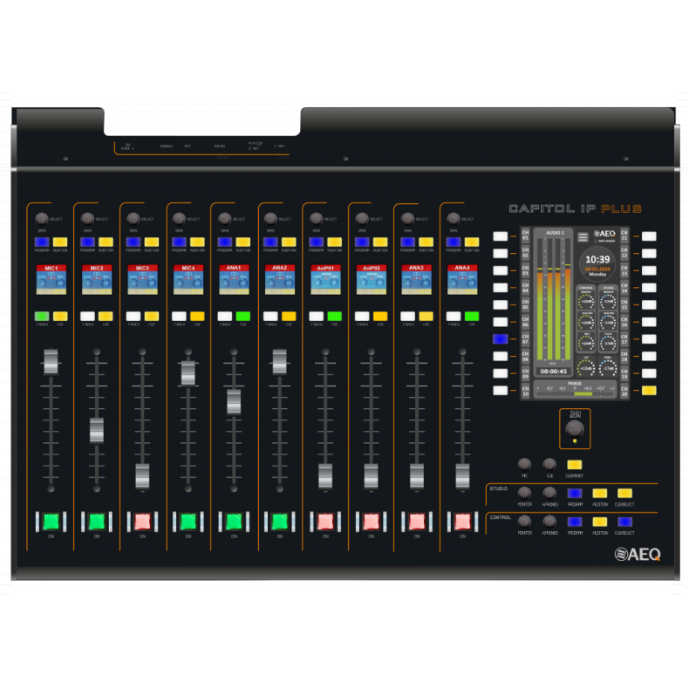Screen dimensions: 689x689
Task: Click the STUDIO H.PHONES knob
Action: coord(549,493)
